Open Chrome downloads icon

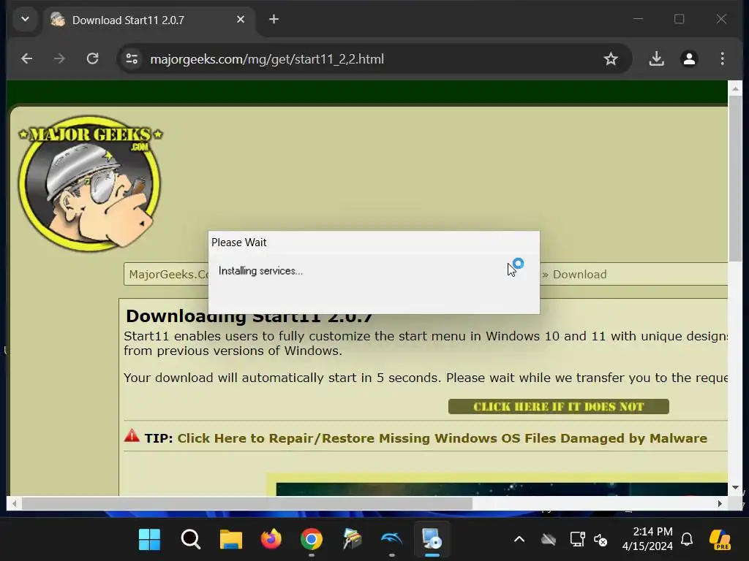point(657,58)
